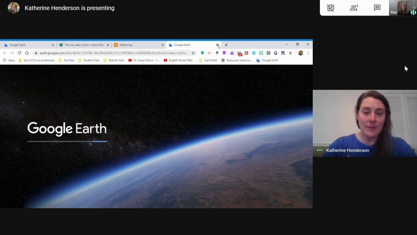This screenshot has height=235, width=417.
Task: Open the Chrome profile avatar
Action: [300, 53]
